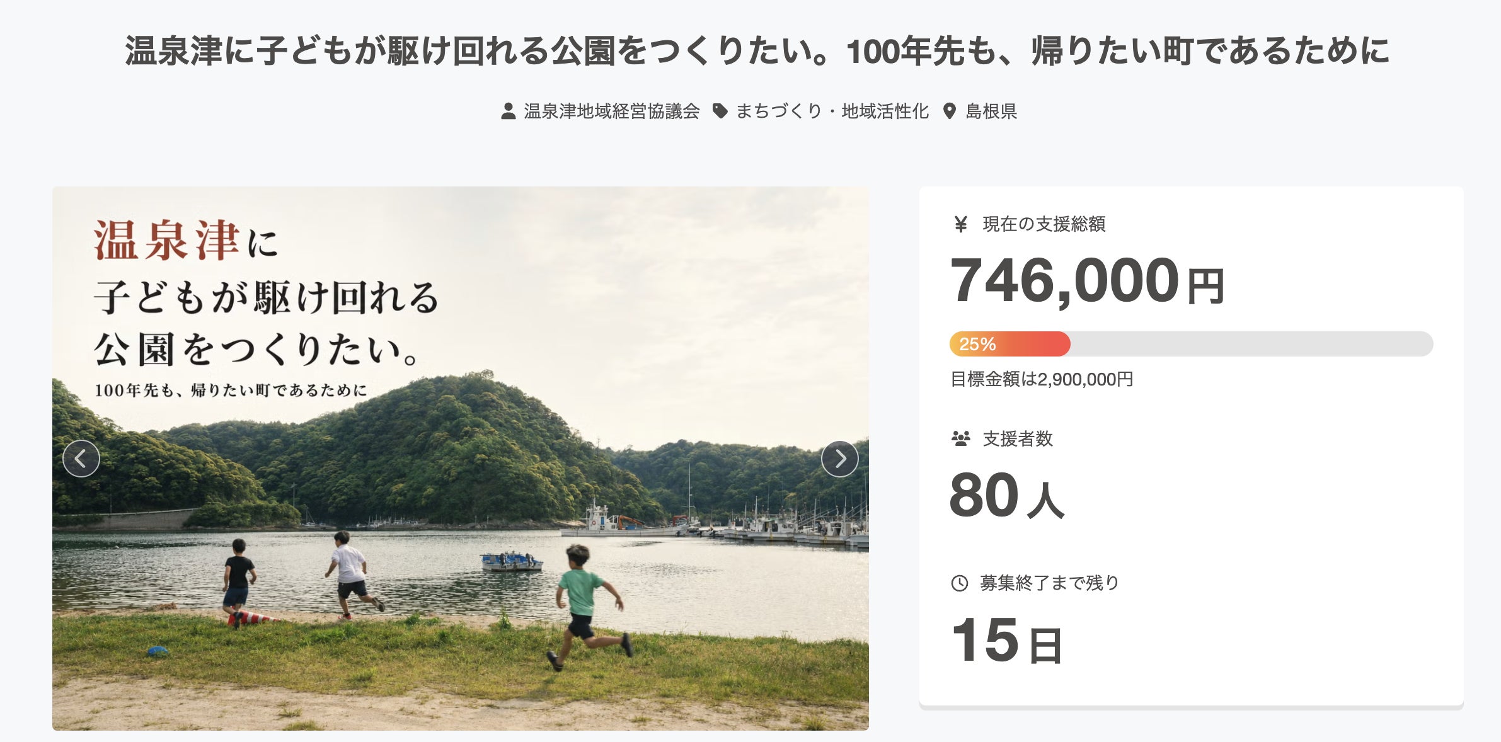Click the 15日 remaining days figure
The width and height of the screenshot is (1501, 742).
click(x=1007, y=641)
